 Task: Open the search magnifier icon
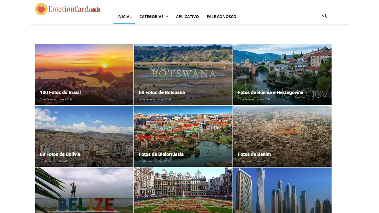(x=325, y=16)
